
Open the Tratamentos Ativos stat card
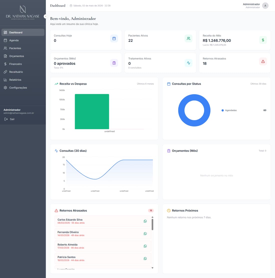pyautogui.click(x=160, y=63)
